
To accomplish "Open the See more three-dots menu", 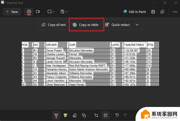I will 175,12.
